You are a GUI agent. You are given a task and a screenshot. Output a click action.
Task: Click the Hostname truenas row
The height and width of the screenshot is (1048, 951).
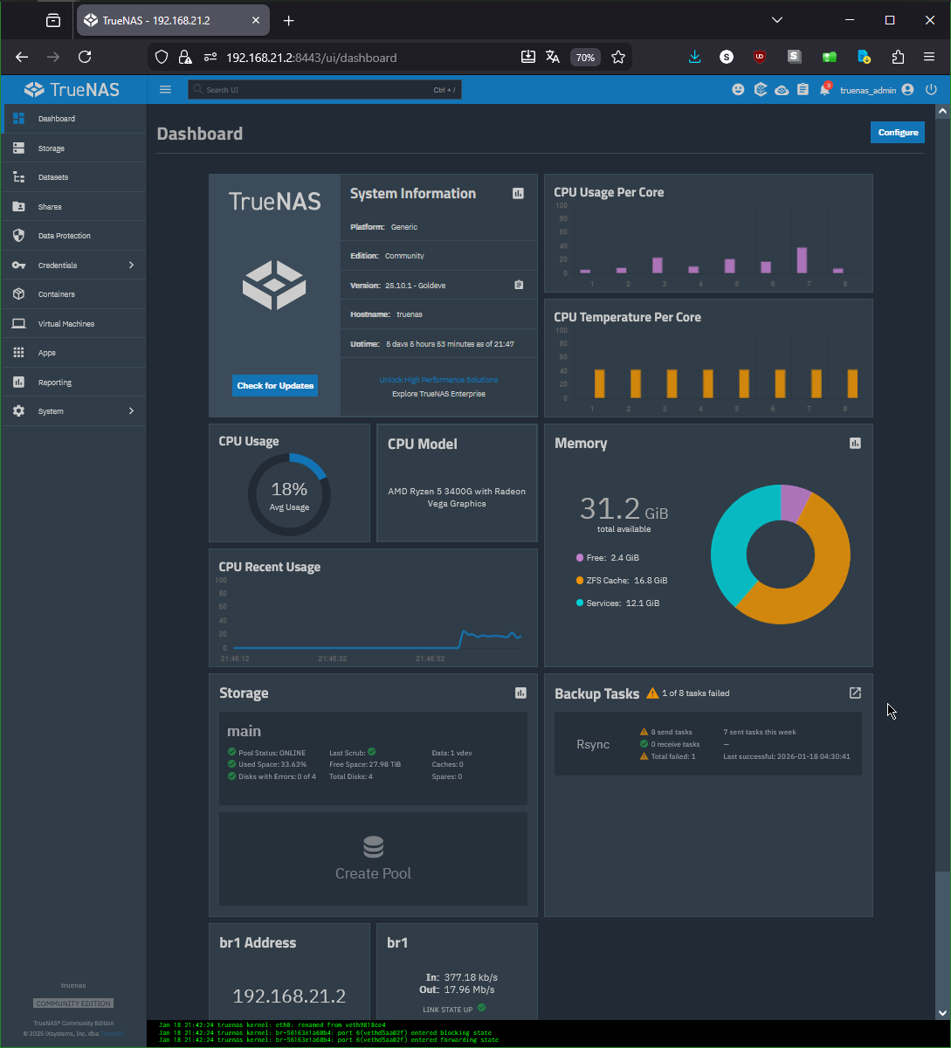pos(438,314)
